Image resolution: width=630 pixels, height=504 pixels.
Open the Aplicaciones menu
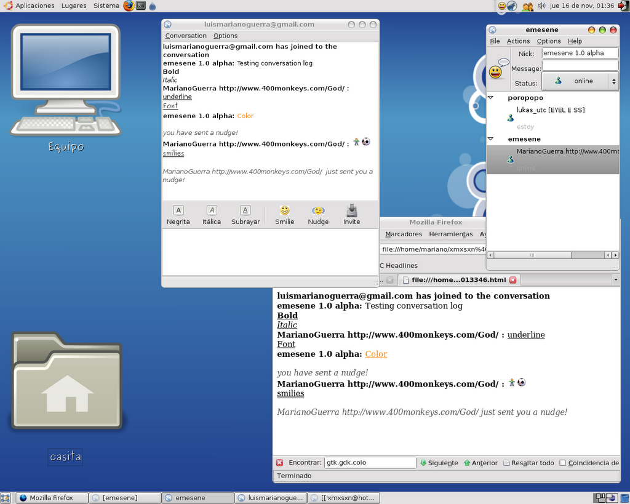(34, 6)
